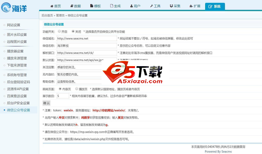Screen dimensions: 262x154
Task: Open 播放器设置 in the sidebar
Action: point(15,51)
